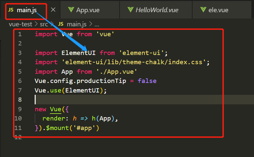Click line number 6 in the gutter
Viewport: 254px width, 157px height.
pyautogui.click(x=20, y=81)
